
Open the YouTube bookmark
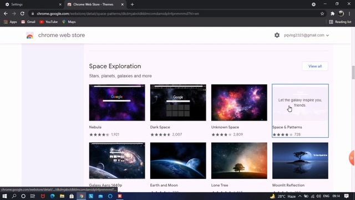pyautogui.click(x=48, y=22)
